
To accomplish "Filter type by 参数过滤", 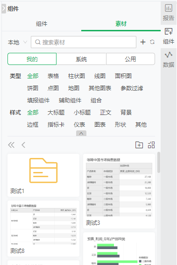I will pyautogui.click(x=132, y=88).
